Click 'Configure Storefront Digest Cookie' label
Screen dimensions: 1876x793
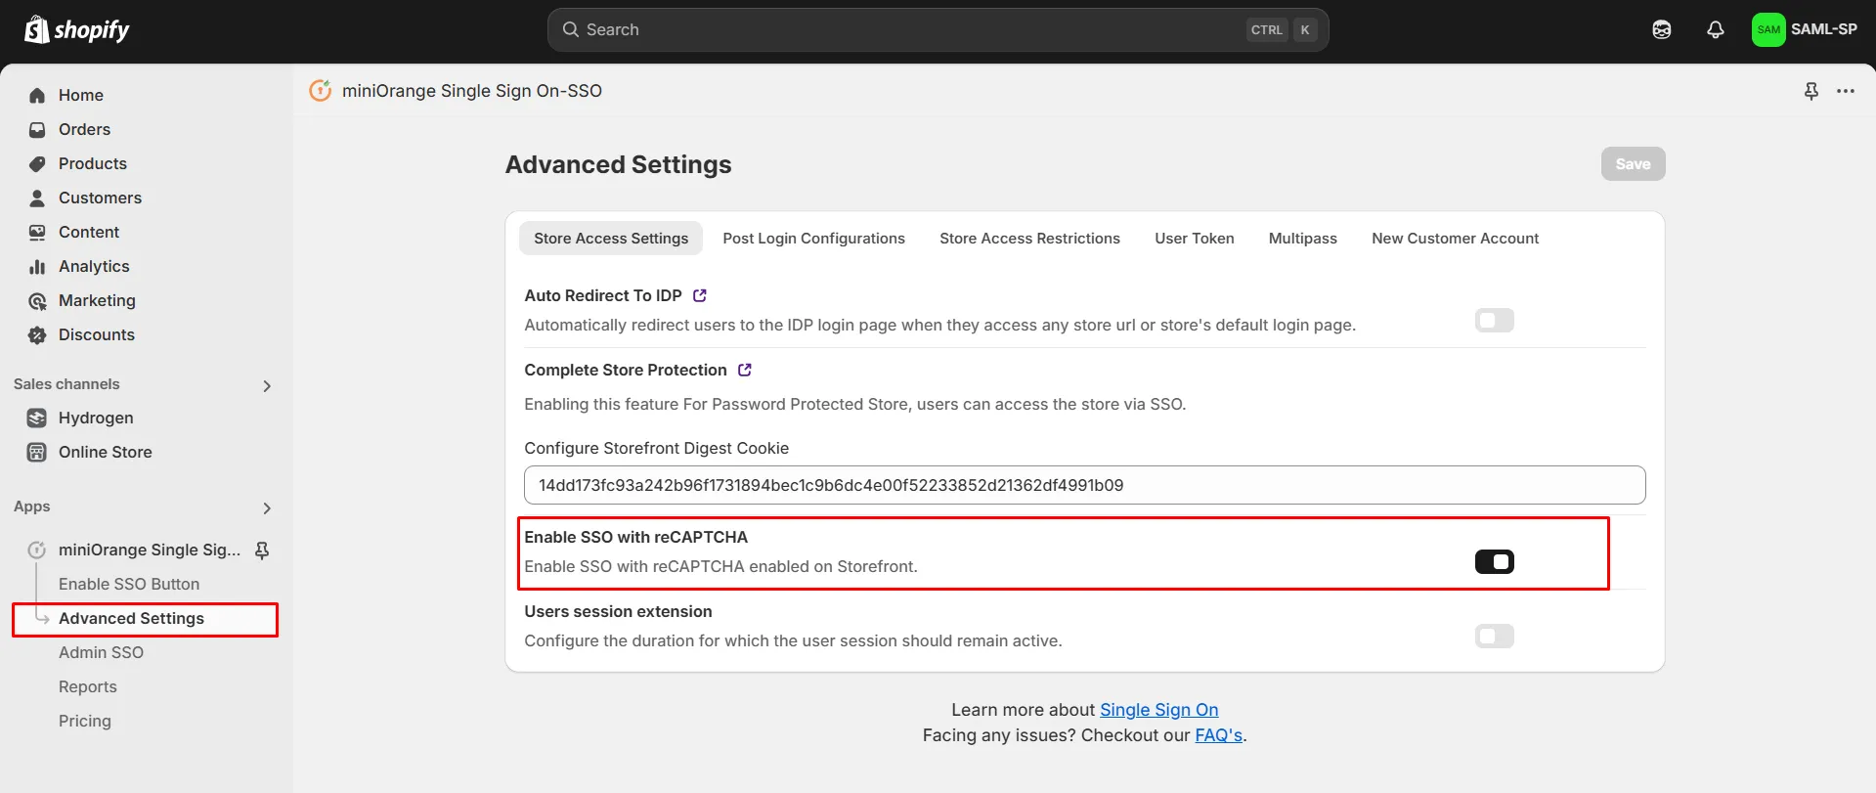point(657,448)
